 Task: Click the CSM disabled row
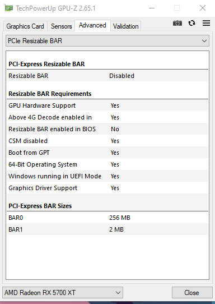(107, 141)
